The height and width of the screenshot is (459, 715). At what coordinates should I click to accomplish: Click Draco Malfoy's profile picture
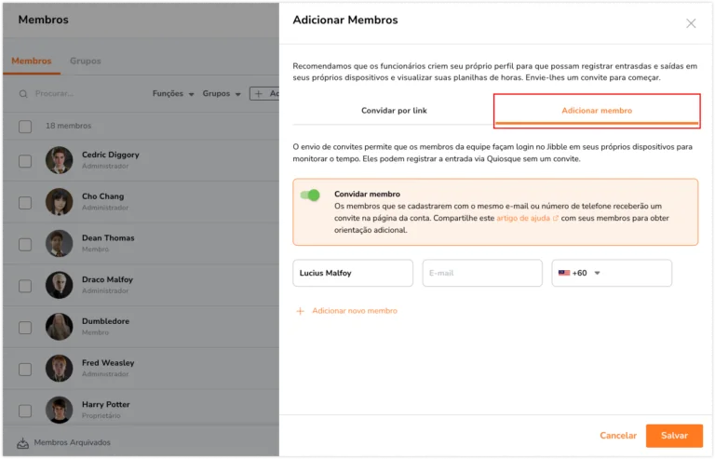pyautogui.click(x=60, y=285)
